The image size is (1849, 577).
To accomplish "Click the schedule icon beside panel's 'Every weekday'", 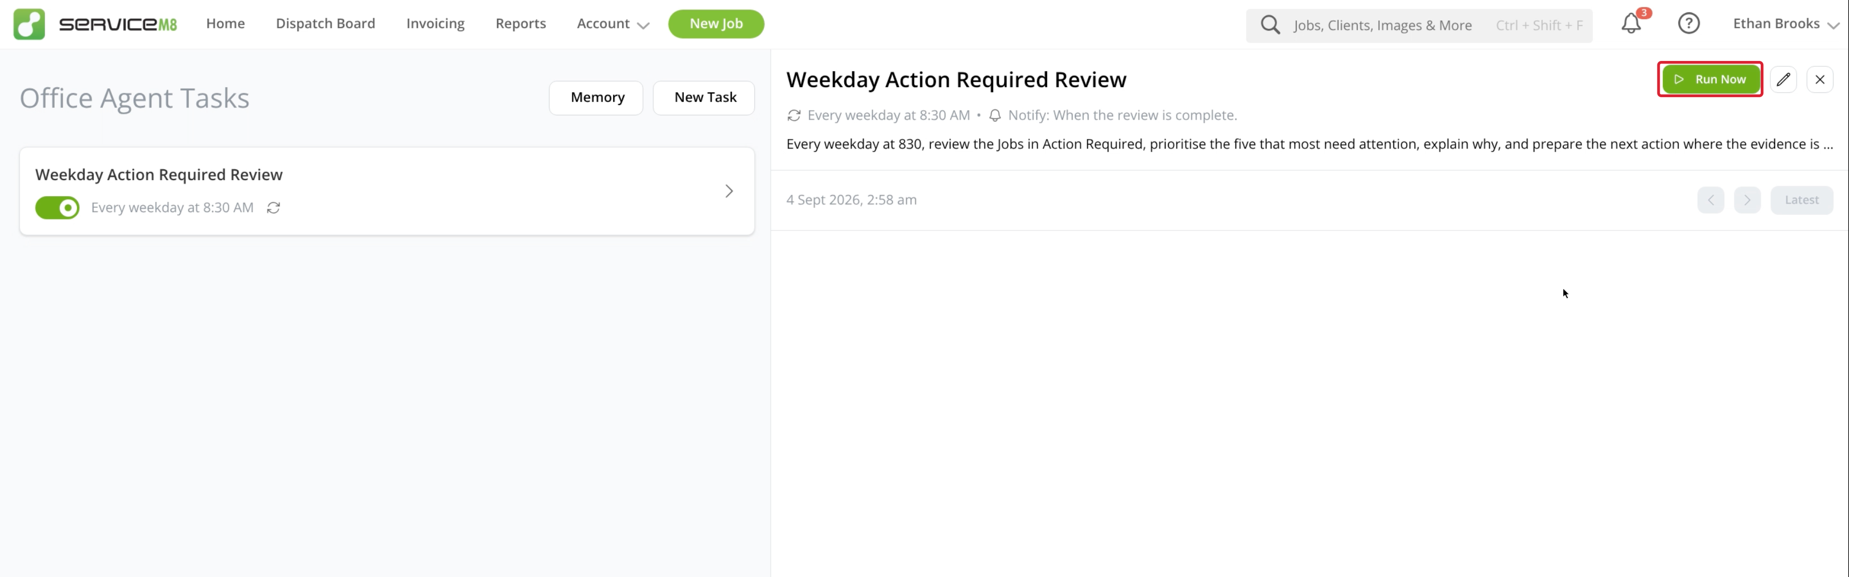I will (794, 115).
